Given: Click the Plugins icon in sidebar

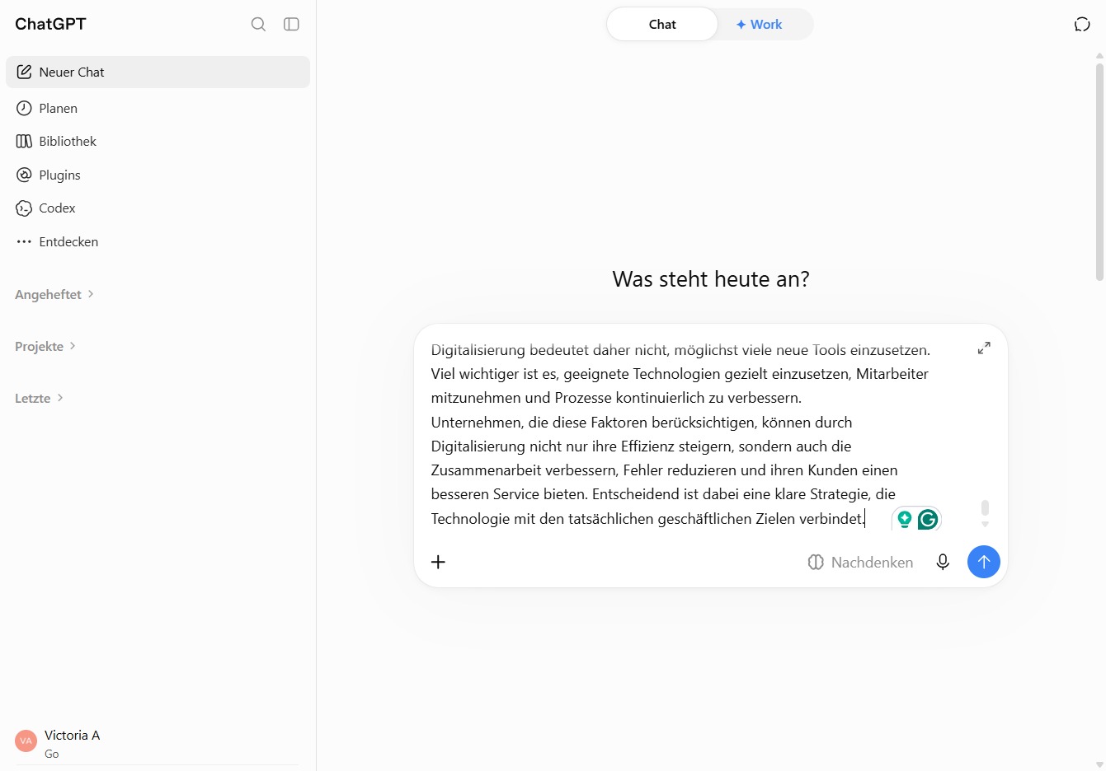Looking at the screenshot, I should point(24,175).
